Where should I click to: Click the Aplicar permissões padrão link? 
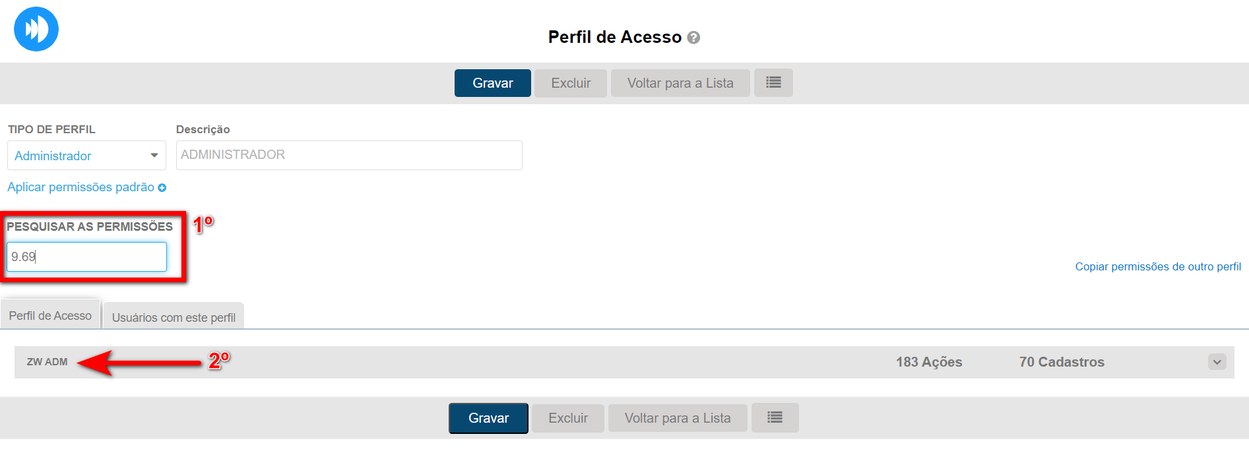(x=80, y=187)
